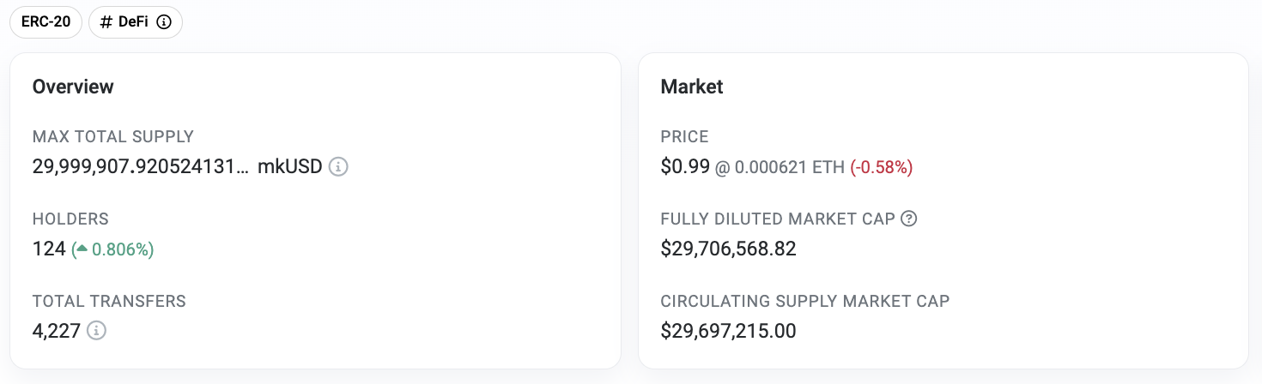Click the question mark icon by Fully Diluted Market Cap
The width and height of the screenshot is (1262, 384).
[909, 219]
